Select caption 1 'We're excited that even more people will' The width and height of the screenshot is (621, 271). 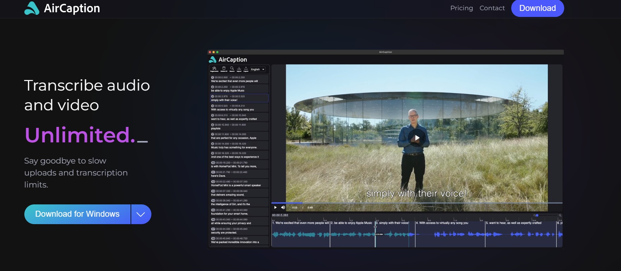[240, 79]
